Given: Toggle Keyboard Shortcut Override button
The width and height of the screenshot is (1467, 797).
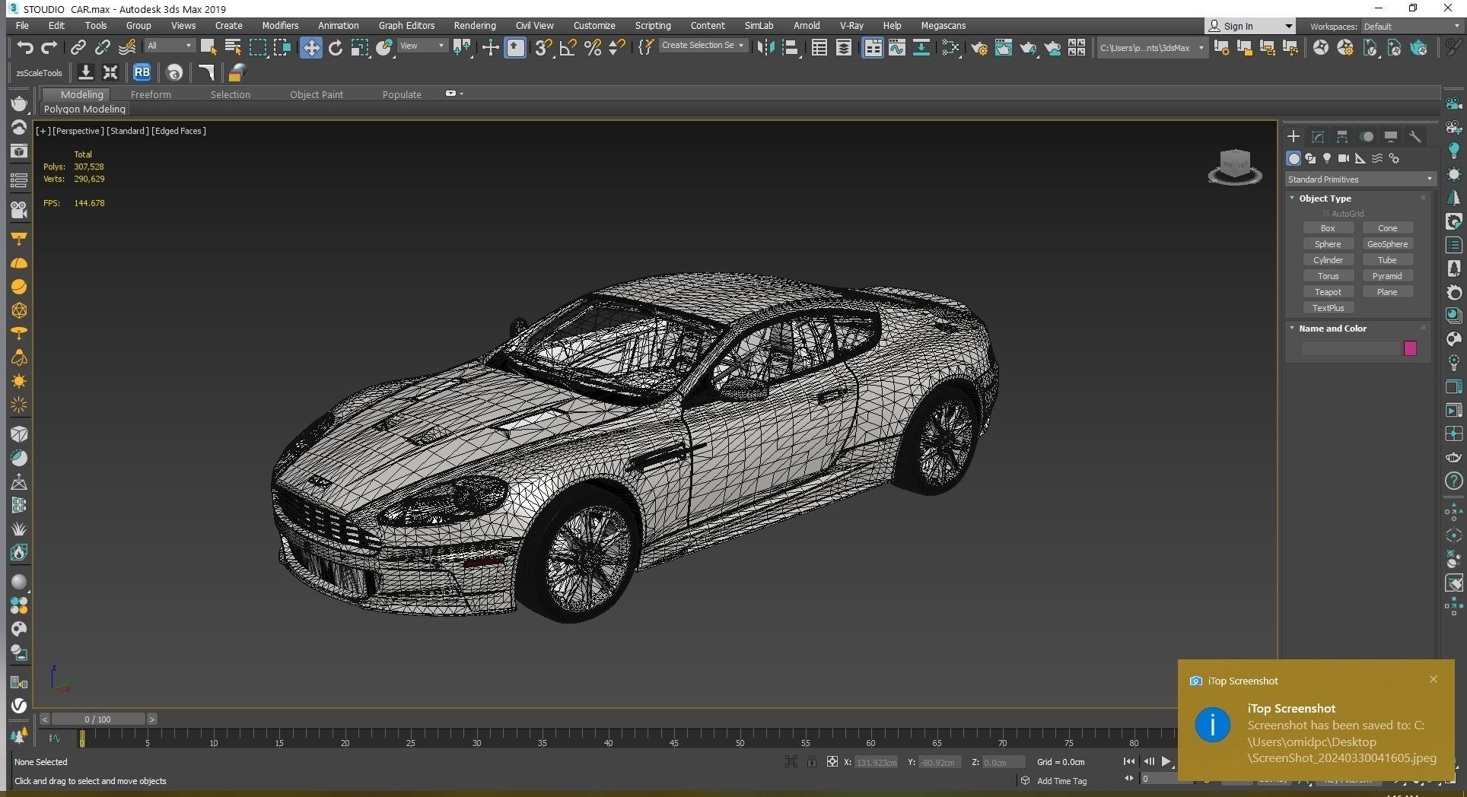Looking at the screenshot, I should pyautogui.click(x=515, y=48).
